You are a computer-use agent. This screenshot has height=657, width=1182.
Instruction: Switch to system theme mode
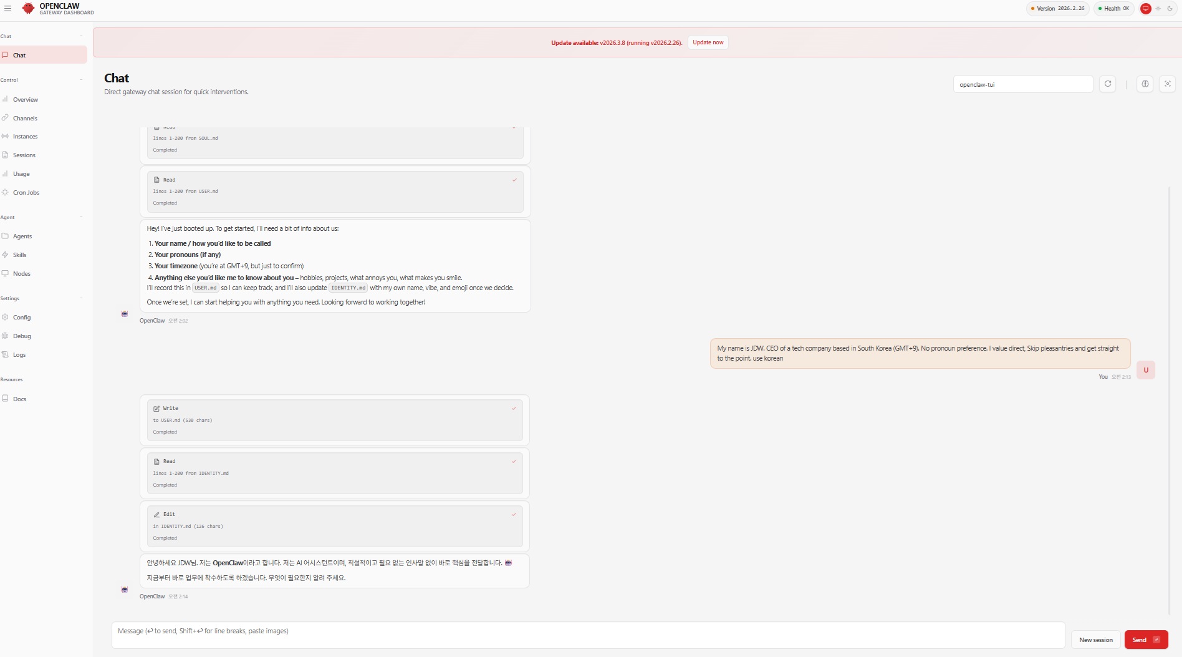[1146, 9]
